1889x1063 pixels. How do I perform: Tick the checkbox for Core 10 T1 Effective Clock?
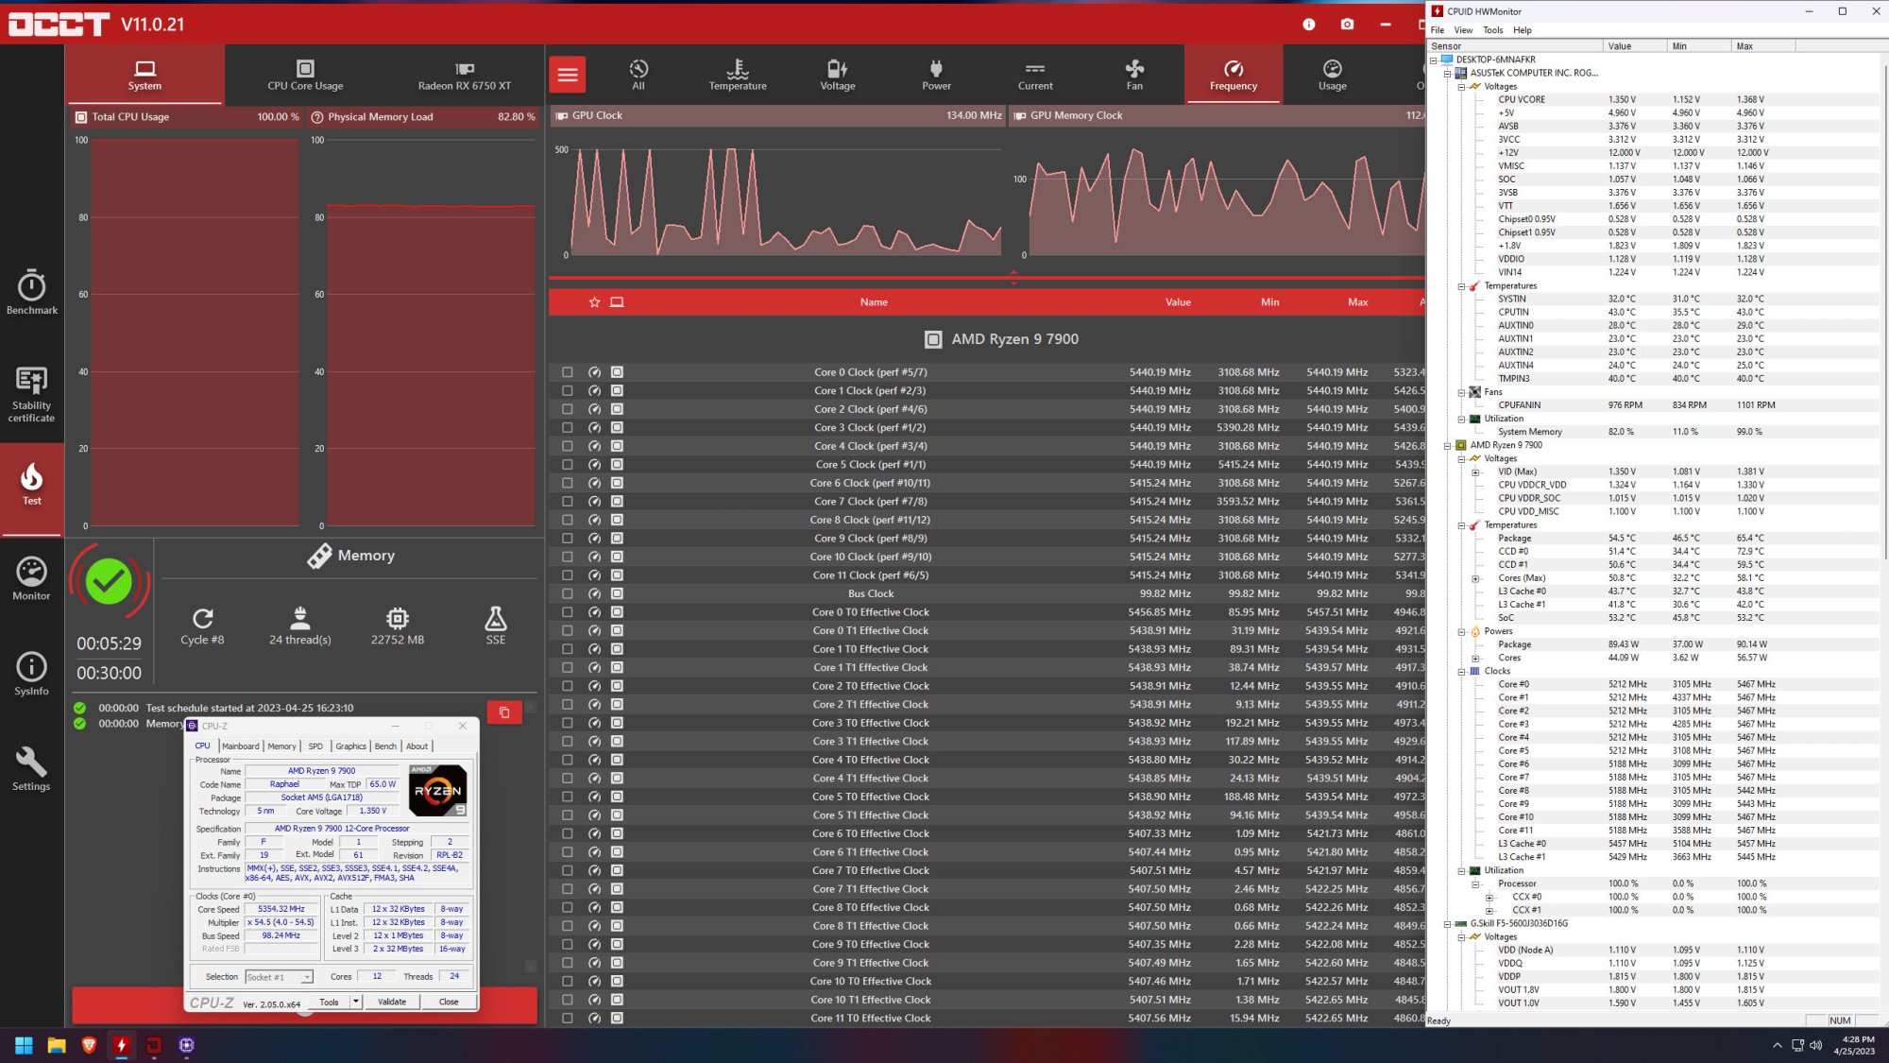tap(567, 1000)
